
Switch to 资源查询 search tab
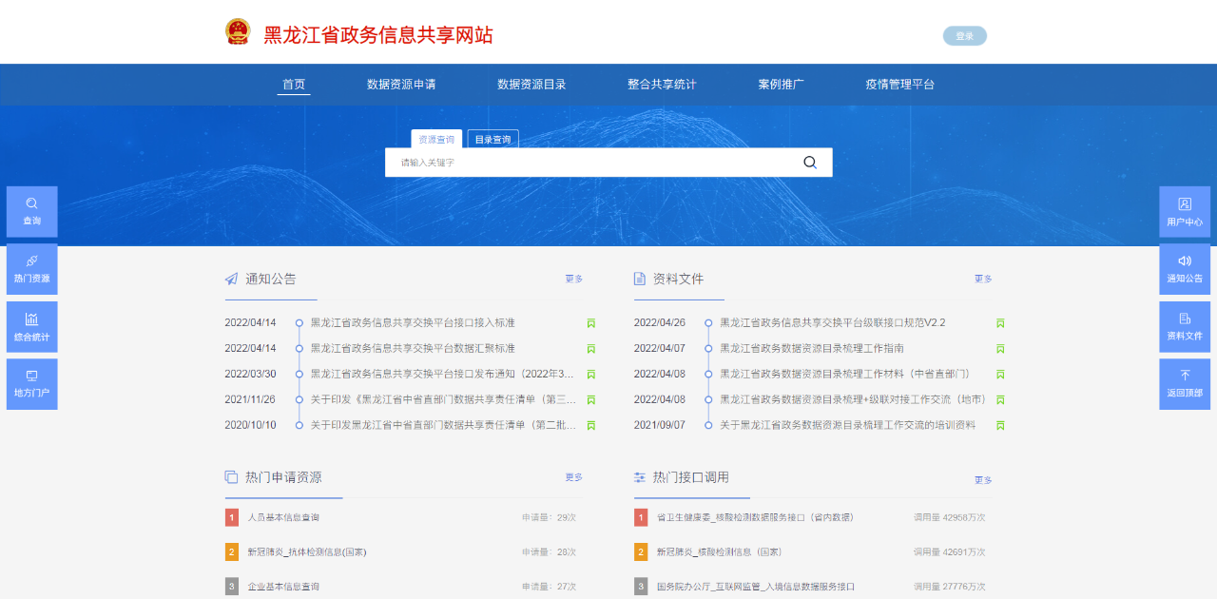point(436,139)
